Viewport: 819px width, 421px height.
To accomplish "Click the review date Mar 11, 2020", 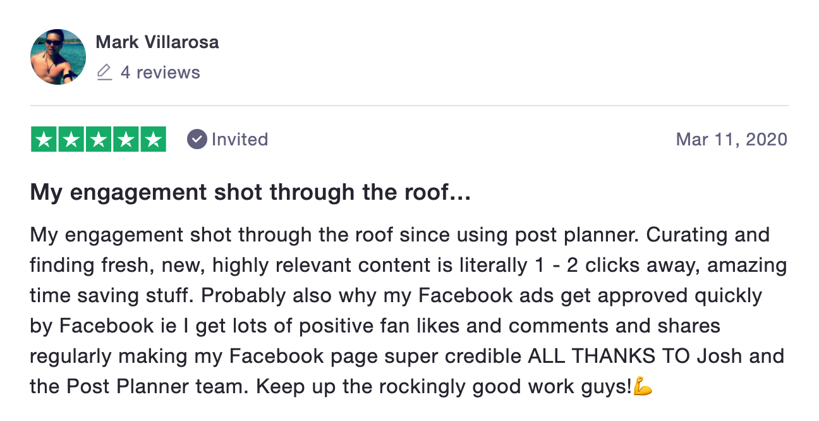I will click(732, 139).
